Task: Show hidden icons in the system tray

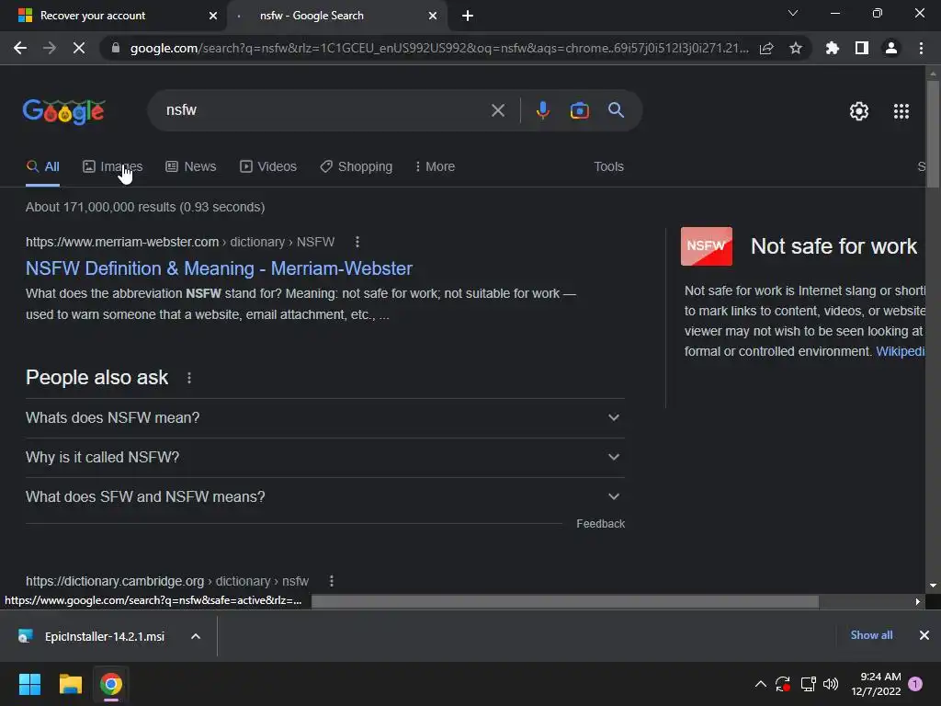Action: (760, 684)
